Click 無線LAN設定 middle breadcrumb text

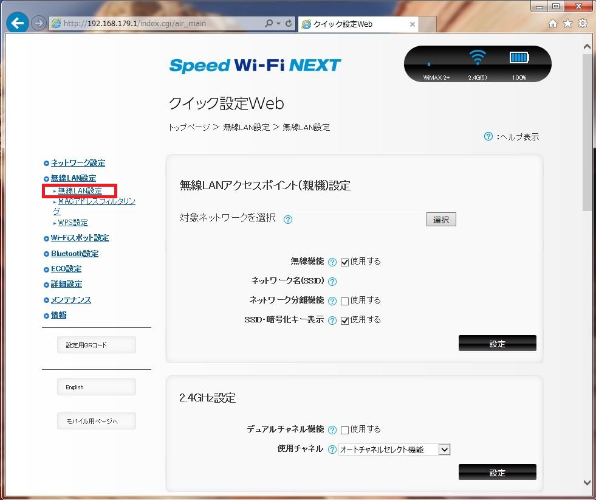coord(246,127)
